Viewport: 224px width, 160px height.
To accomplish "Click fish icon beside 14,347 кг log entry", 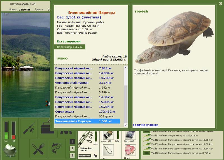I will (146, 149).
